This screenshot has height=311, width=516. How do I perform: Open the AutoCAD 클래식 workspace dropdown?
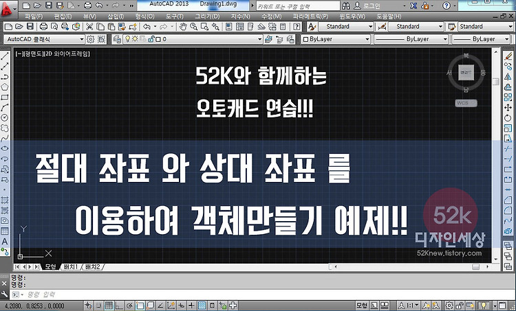pyautogui.click(x=44, y=39)
